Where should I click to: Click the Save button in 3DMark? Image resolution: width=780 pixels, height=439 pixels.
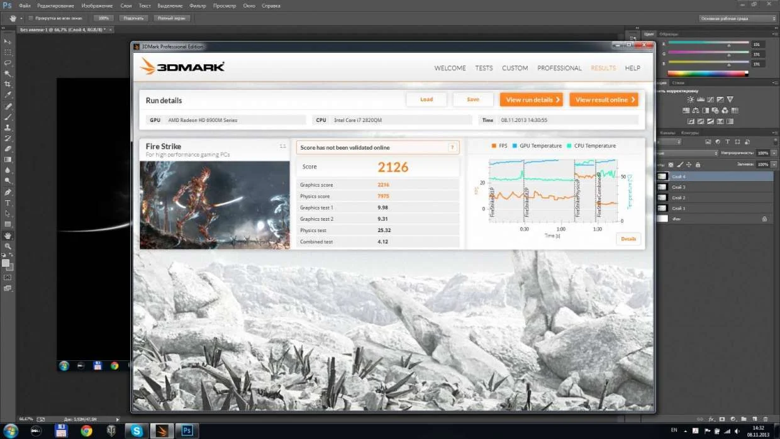[x=473, y=99]
